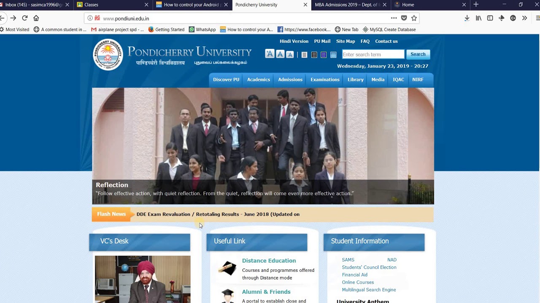Open the Getting Started bookmark
This screenshot has height=303, width=540.
coord(166,29)
